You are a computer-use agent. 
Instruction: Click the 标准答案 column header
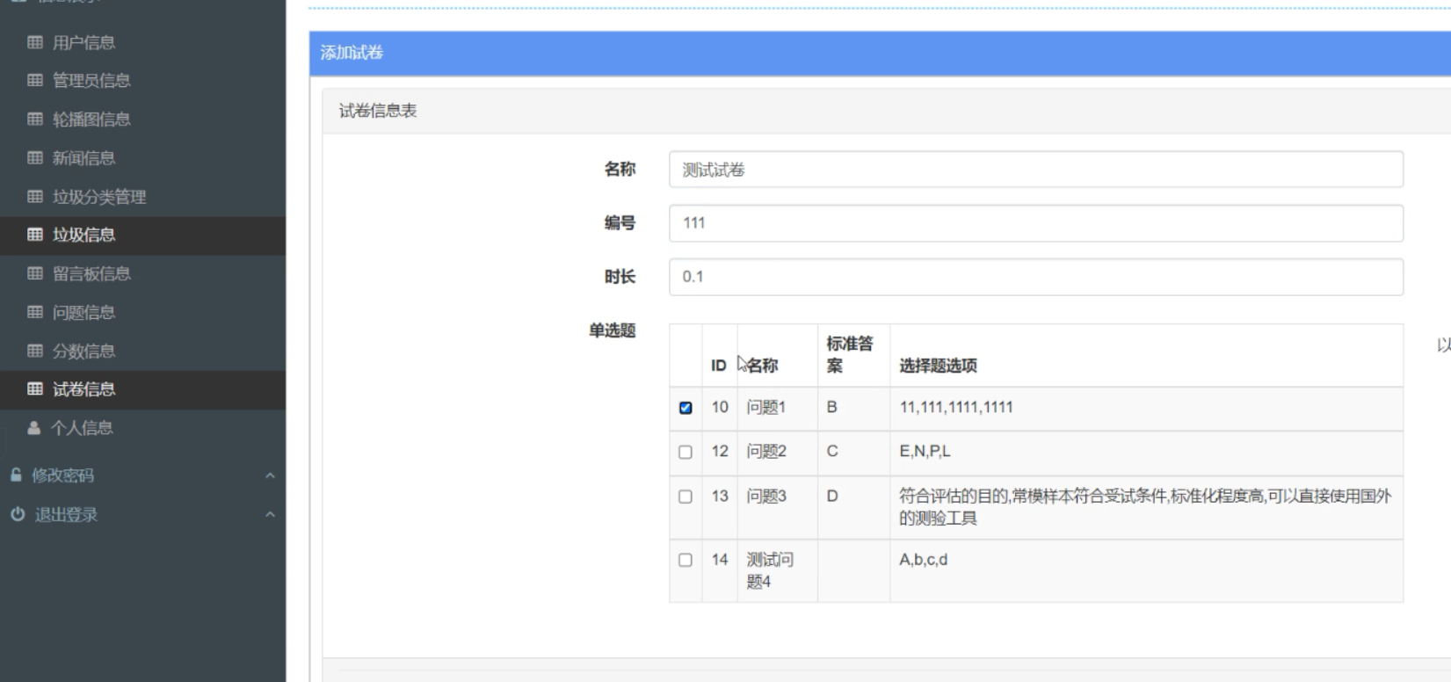(850, 354)
